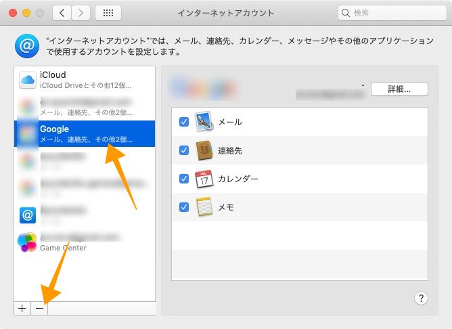Click the Mail stamp icon

204,121
